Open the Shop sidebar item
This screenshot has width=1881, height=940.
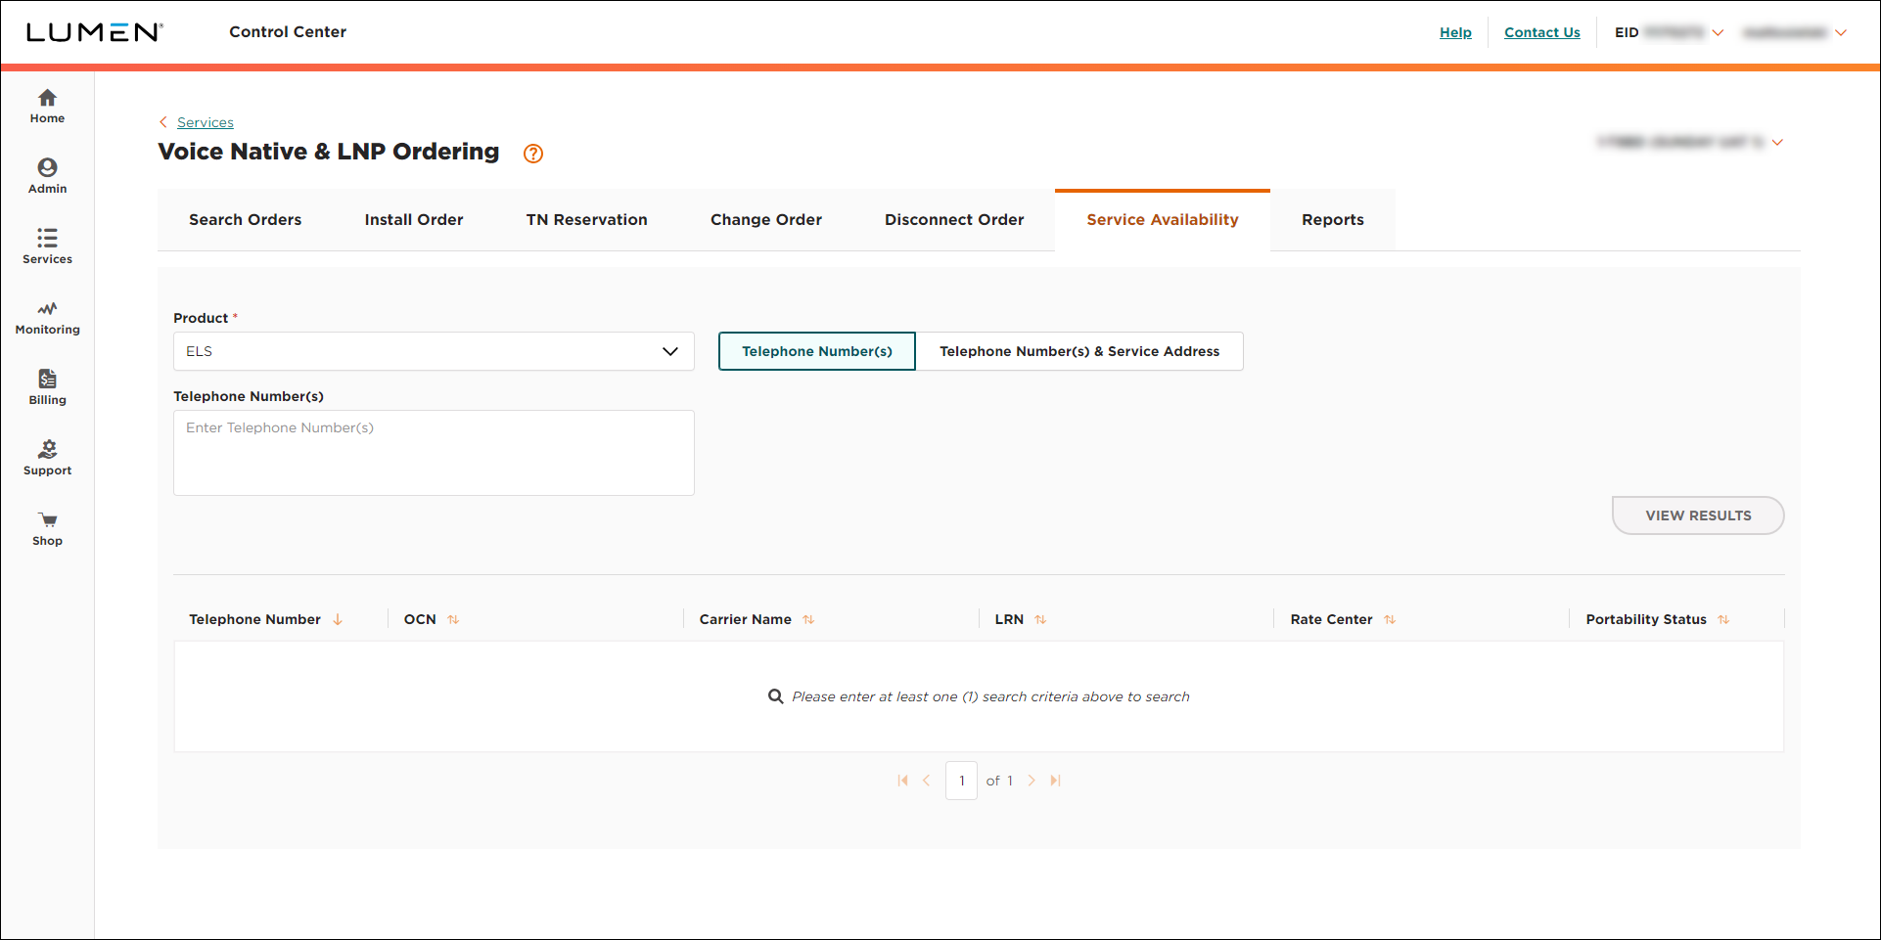pyautogui.click(x=47, y=529)
